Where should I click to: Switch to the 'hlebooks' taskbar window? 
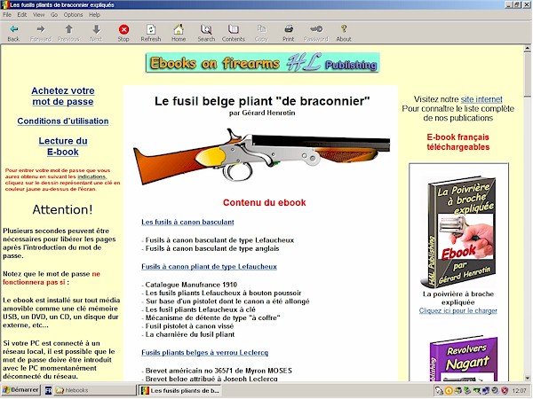[94, 390]
